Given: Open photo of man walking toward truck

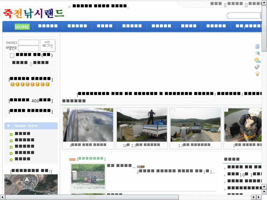Looking at the screenshot, I should pyautogui.click(x=195, y=125).
